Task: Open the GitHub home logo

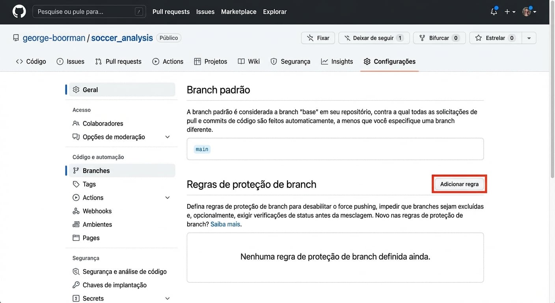Action: pos(19,11)
